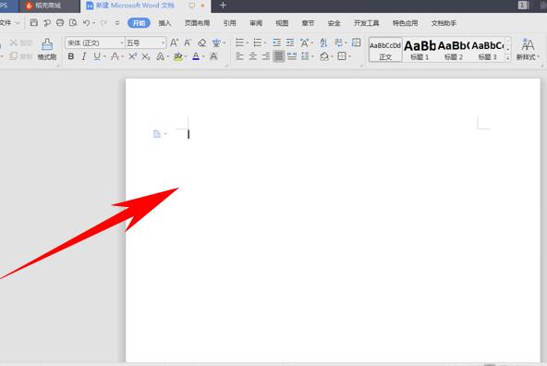Apply the text highlight color

coord(178,56)
